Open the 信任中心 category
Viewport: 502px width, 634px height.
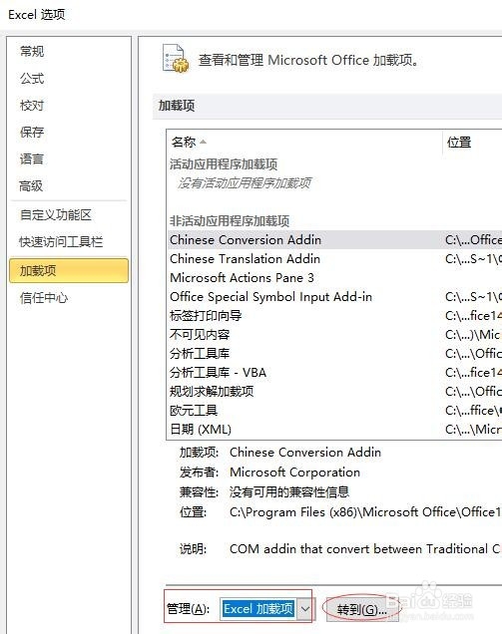click(x=44, y=298)
